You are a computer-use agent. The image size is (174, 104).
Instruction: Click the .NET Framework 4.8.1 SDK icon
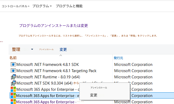[13, 64]
